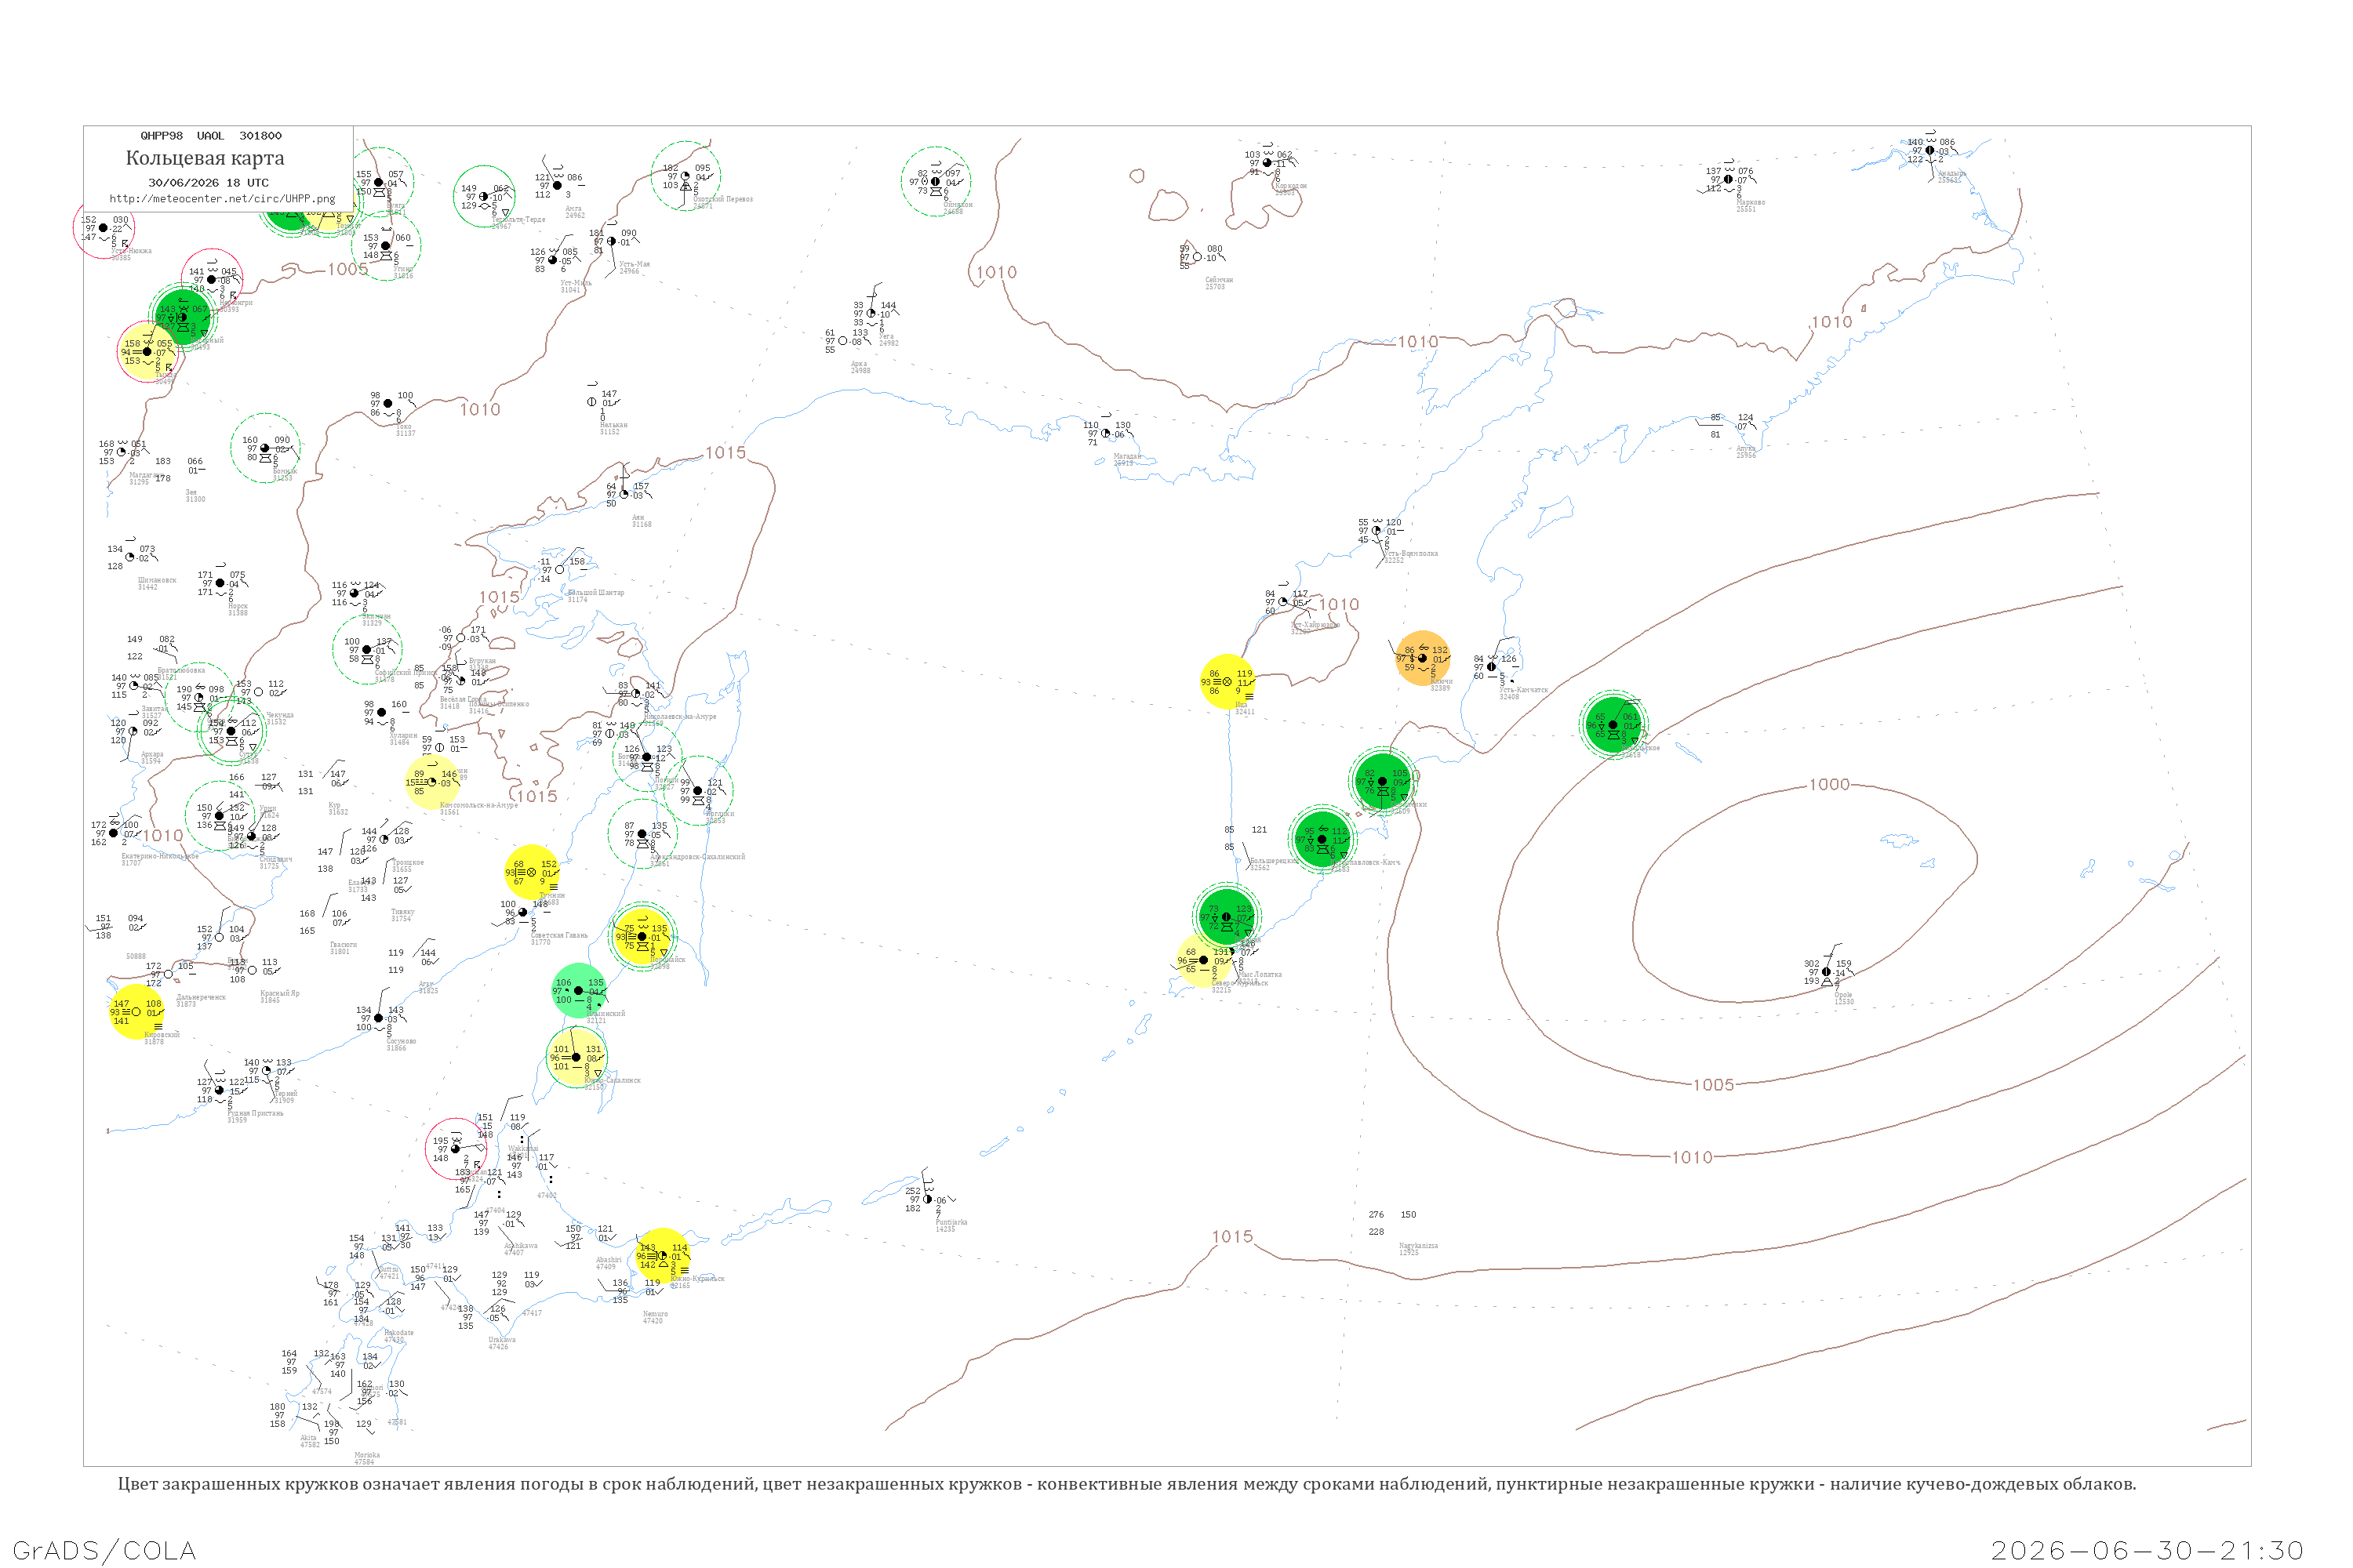Click the station name "Норск"
This screenshot has height=1568, width=2353.
[238, 606]
